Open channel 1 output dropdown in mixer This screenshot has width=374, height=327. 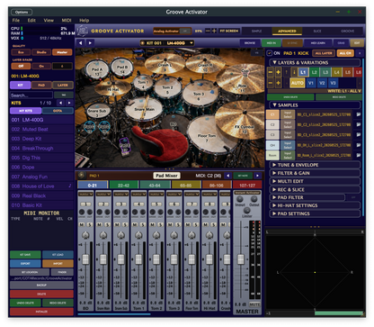coord(85,195)
